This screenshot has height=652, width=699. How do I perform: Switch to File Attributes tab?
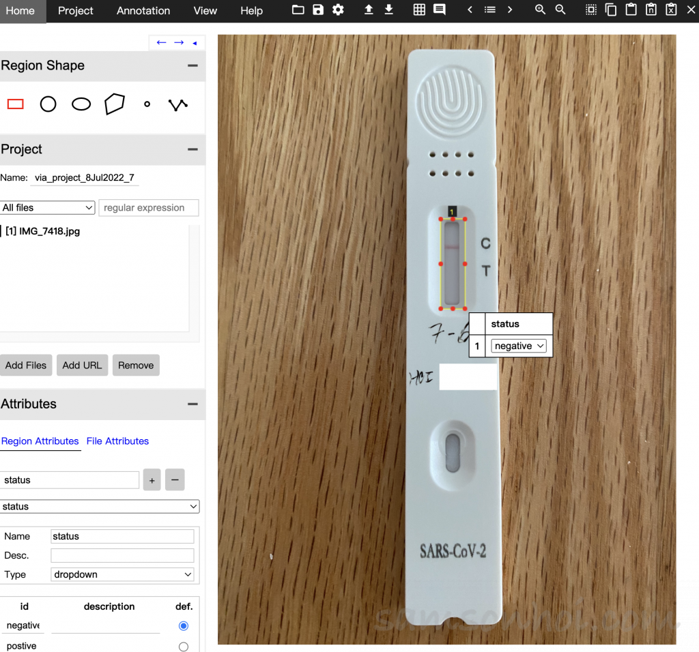click(117, 441)
